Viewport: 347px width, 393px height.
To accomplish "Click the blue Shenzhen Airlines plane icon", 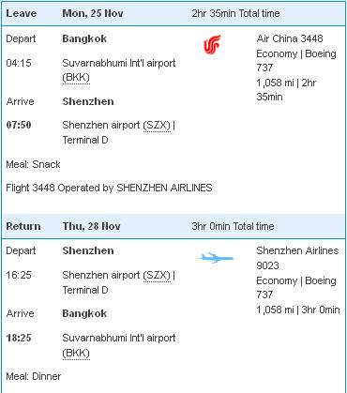I will (x=215, y=258).
